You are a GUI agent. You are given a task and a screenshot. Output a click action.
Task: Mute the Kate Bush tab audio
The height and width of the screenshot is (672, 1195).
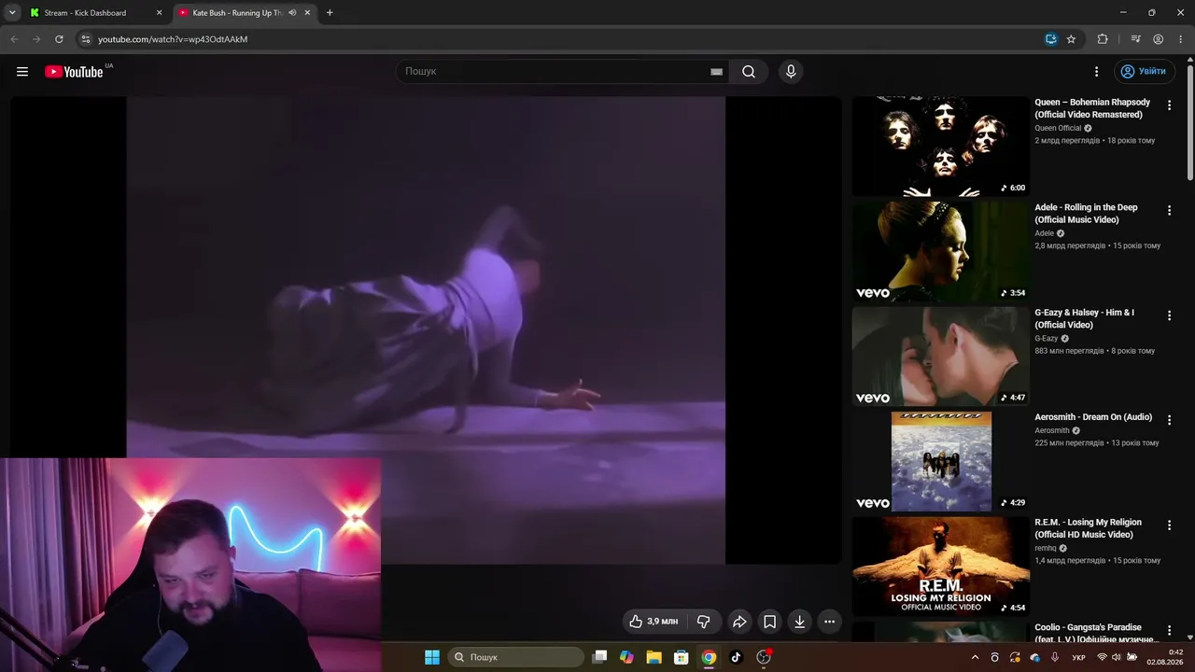(292, 13)
